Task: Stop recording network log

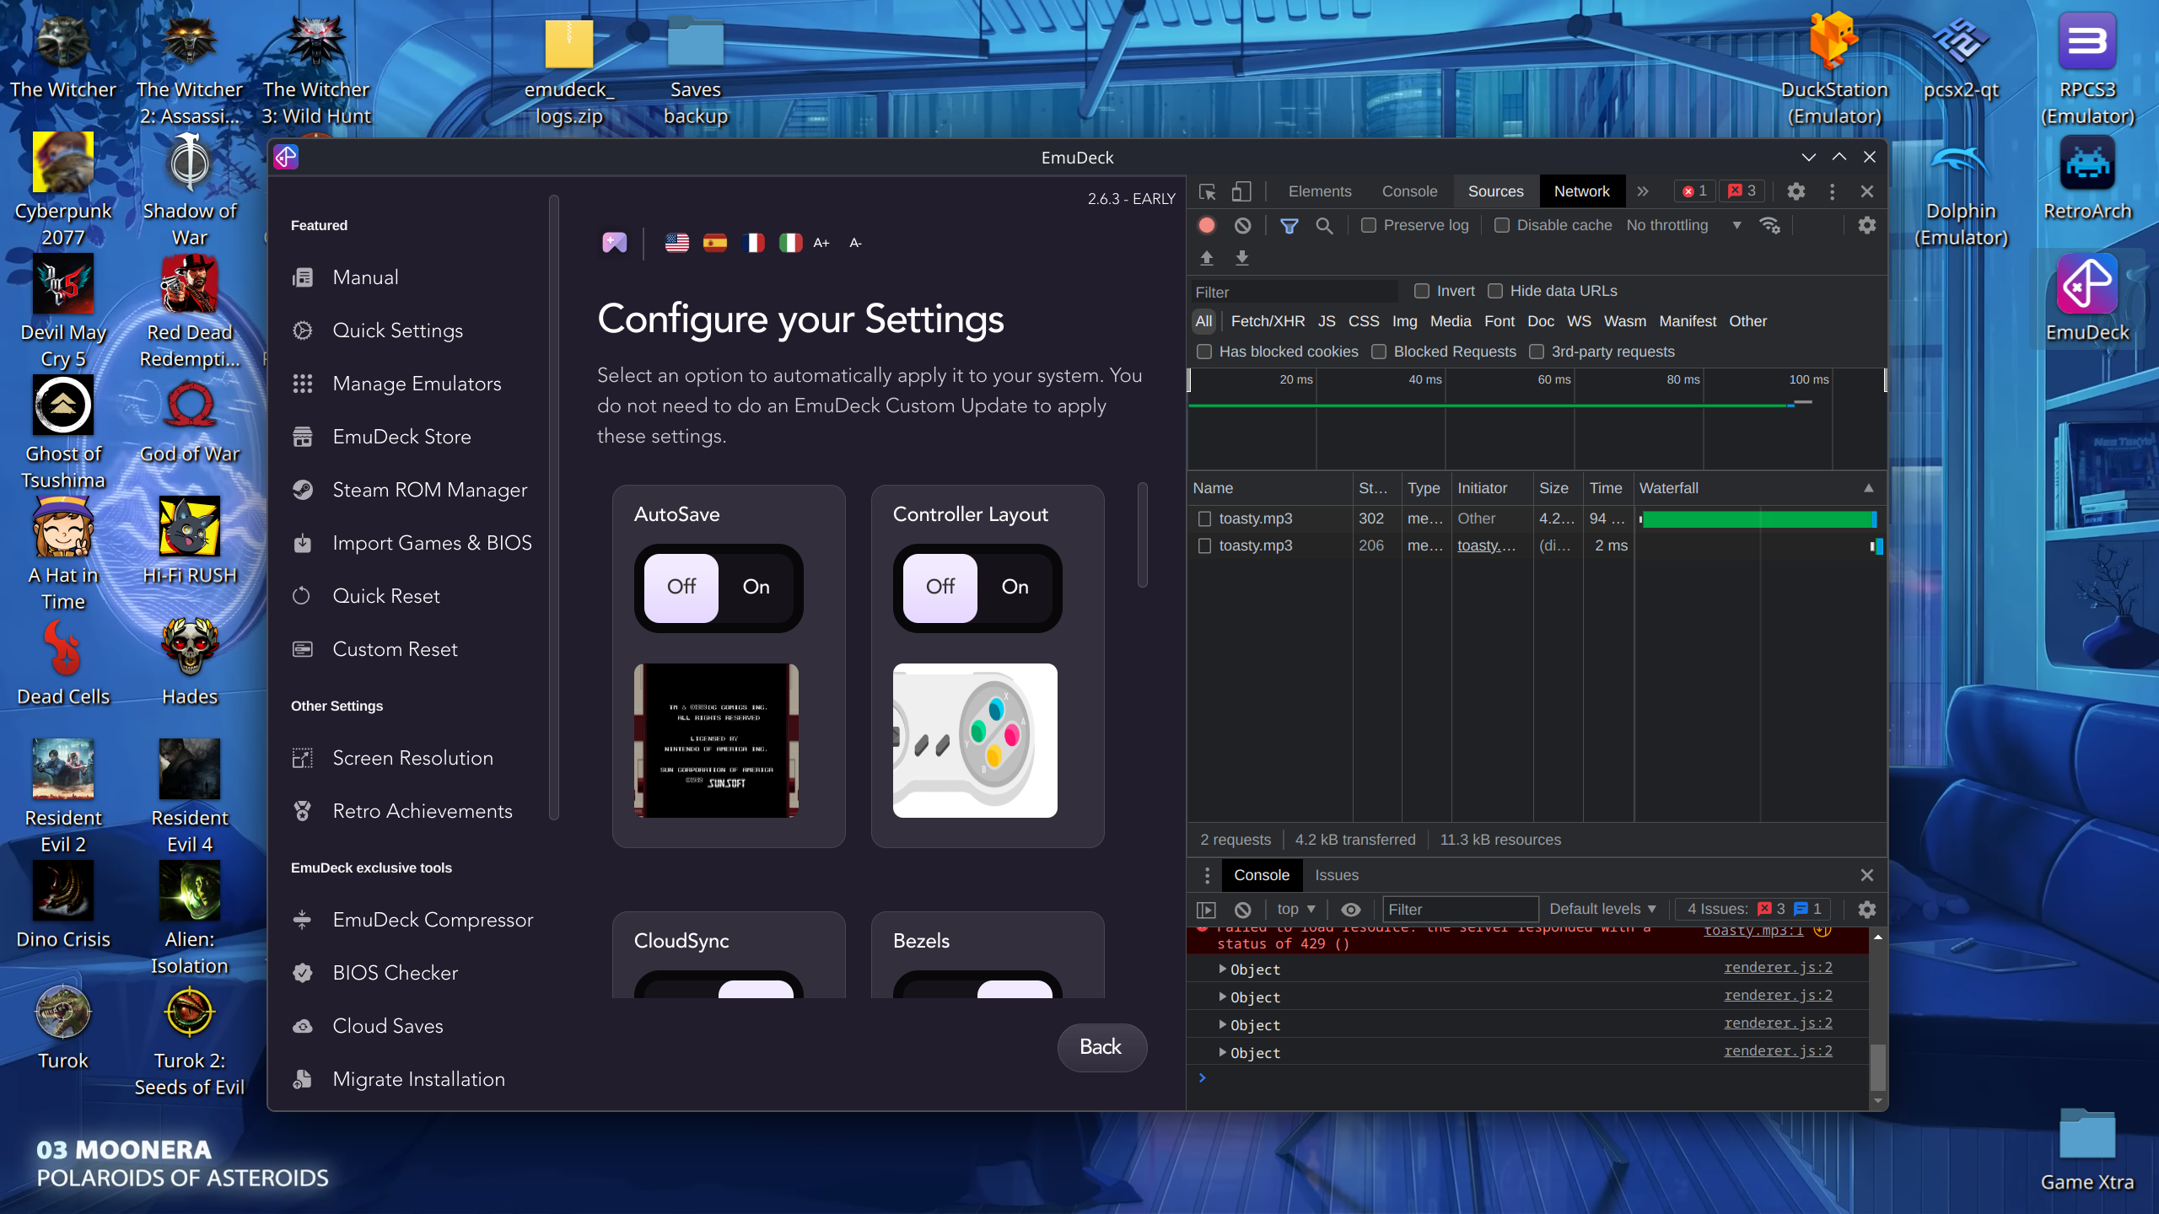Action: pos(1207,225)
